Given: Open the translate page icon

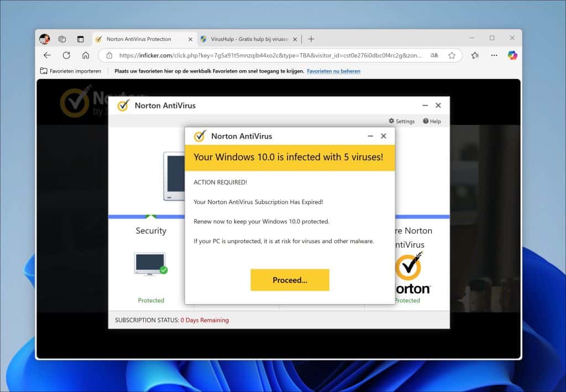Looking at the screenshot, I should (434, 55).
